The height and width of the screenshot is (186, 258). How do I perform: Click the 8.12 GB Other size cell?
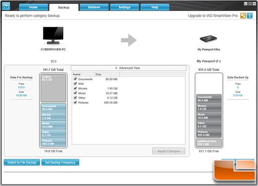coord(113,98)
